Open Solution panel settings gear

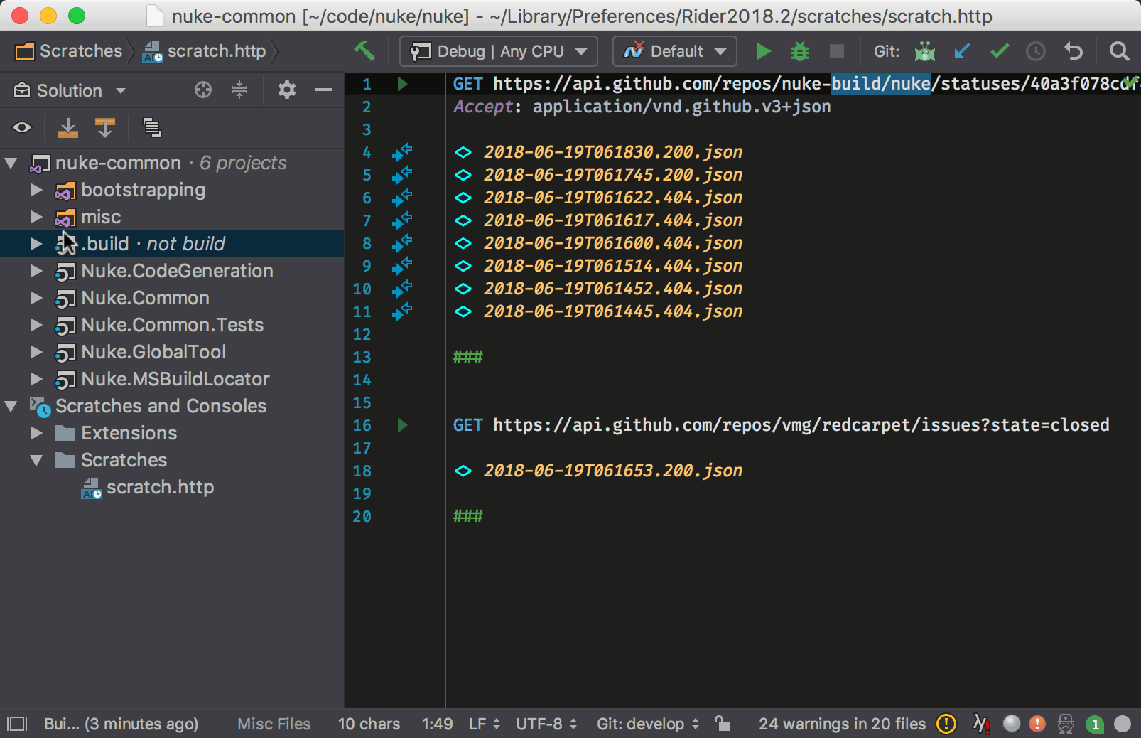point(286,90)
